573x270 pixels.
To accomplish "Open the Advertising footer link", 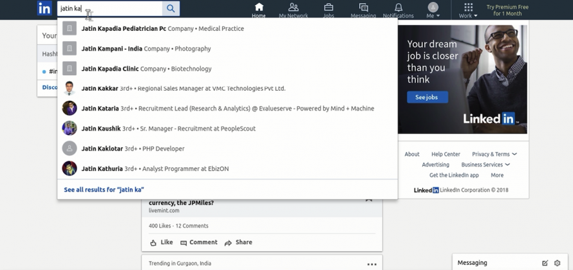I will pos(435,165).
